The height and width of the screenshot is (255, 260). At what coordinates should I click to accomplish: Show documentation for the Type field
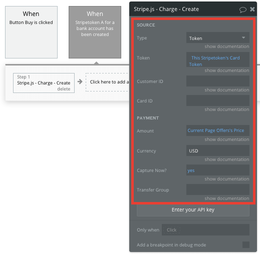227,46
